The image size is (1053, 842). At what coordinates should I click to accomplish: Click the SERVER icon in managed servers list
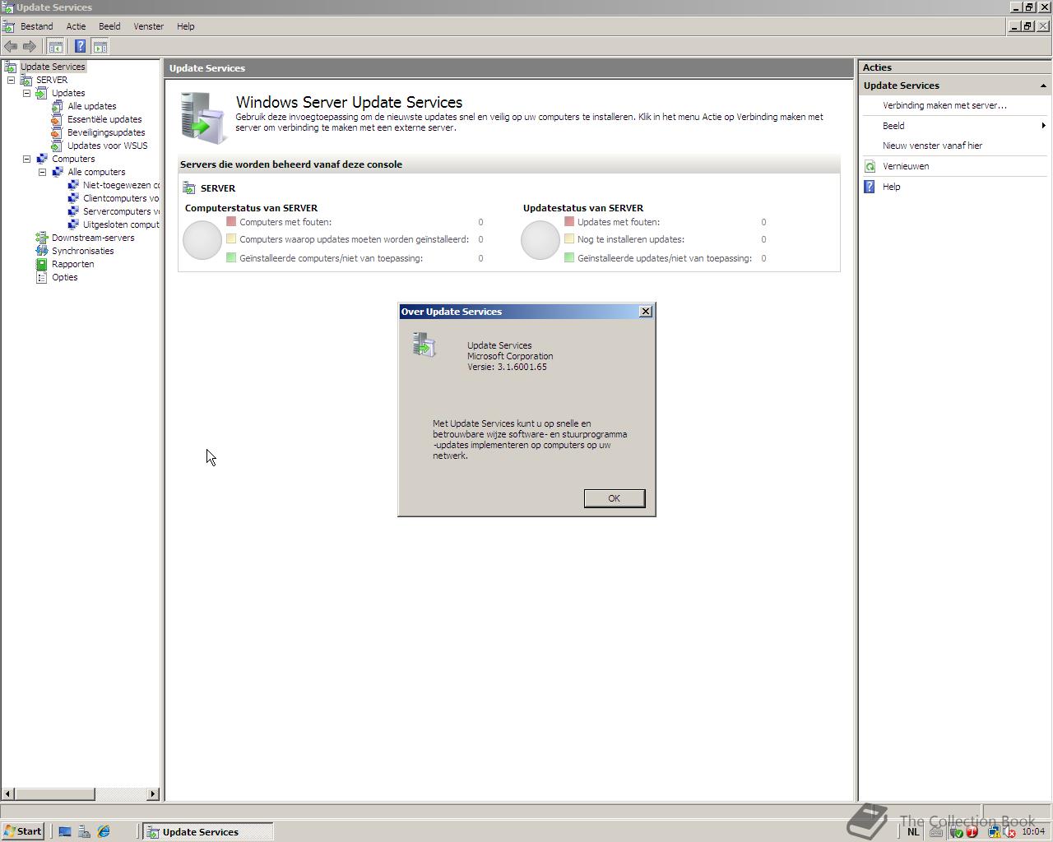189,188
